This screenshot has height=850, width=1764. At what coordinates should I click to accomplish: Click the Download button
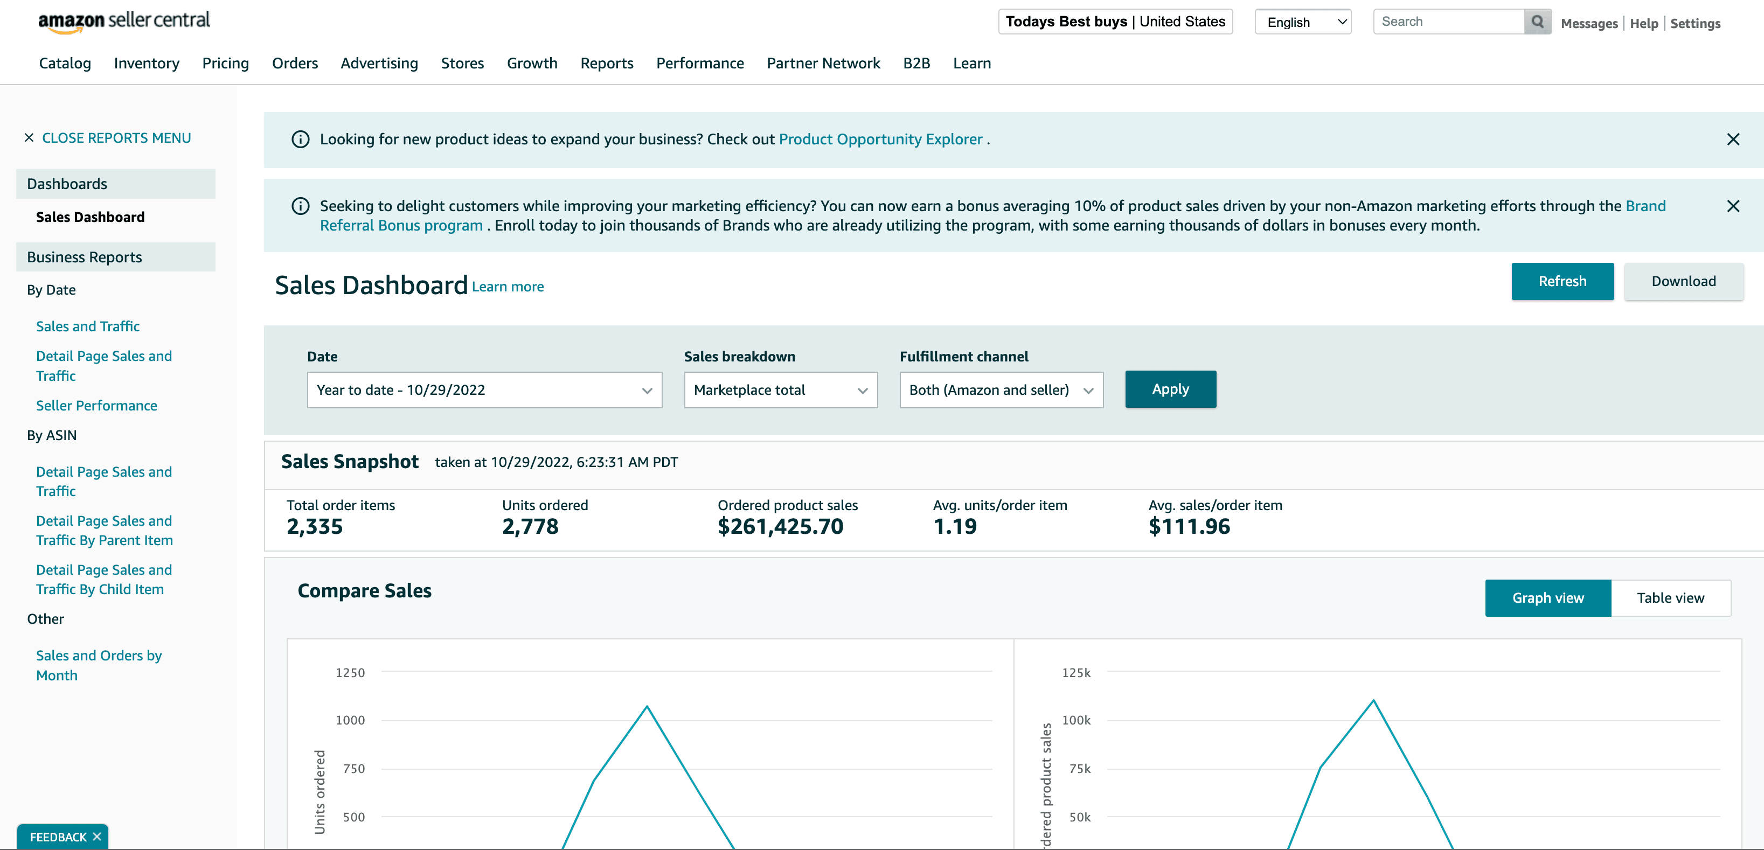(x=1683, y=281)
